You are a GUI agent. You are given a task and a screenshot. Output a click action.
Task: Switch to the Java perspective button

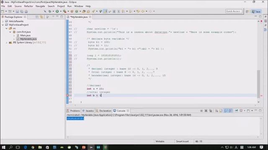(256, 11)
